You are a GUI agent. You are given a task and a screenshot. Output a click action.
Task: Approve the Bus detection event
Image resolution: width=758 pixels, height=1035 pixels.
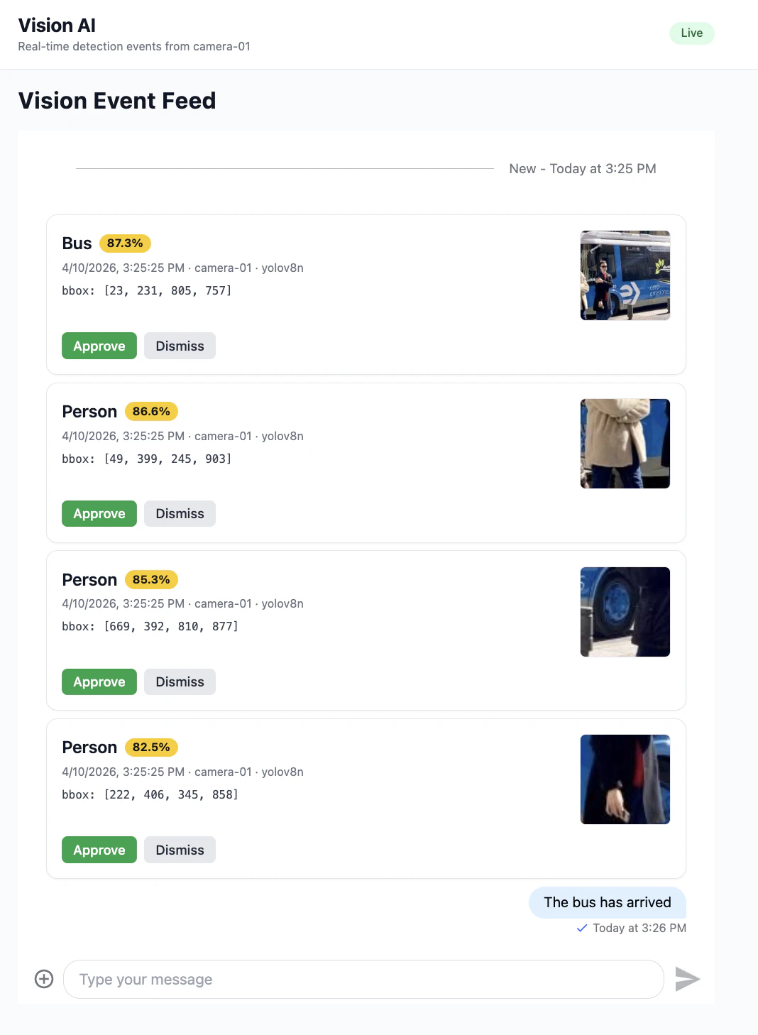click(x=99, y=346)
